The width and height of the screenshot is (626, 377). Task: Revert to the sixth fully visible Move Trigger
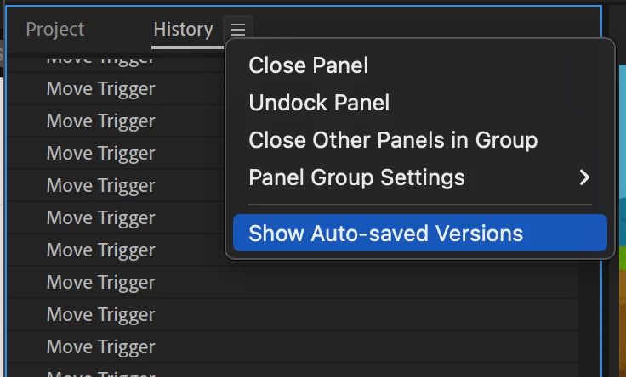(100, 250)
